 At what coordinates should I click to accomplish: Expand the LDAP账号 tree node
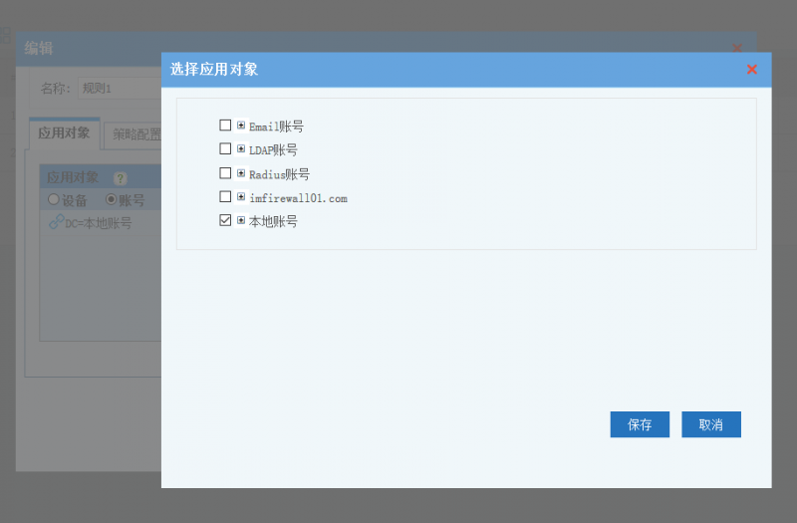point(241,149)
